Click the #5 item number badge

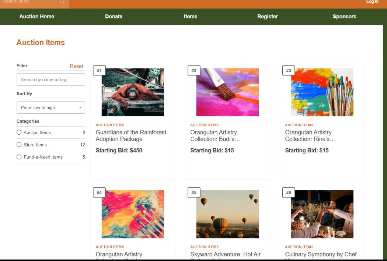194,193
